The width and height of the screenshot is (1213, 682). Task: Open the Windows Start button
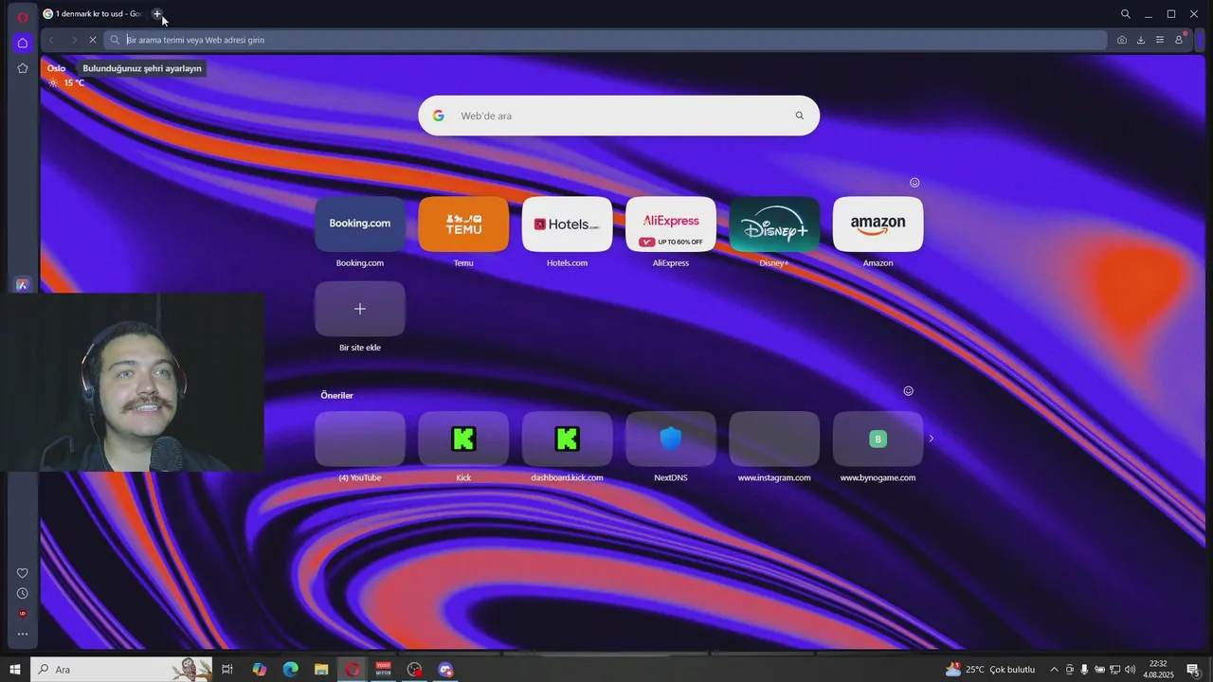tap(15, 670)
